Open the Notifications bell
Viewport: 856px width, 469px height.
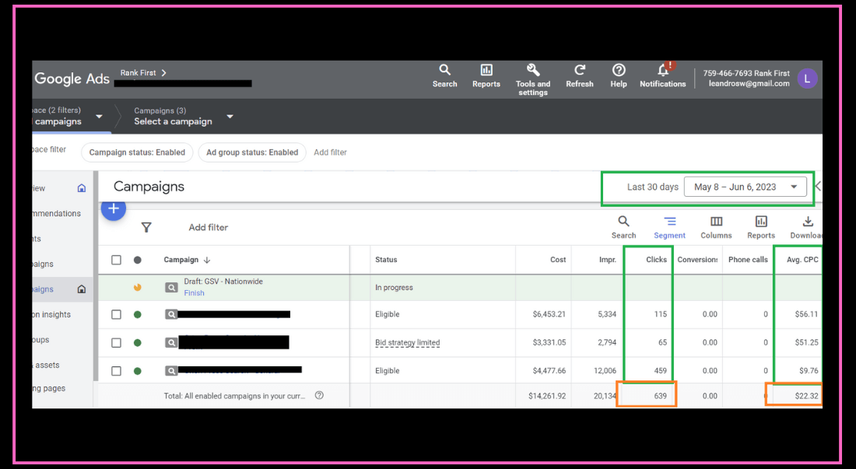tap(663, 72)
